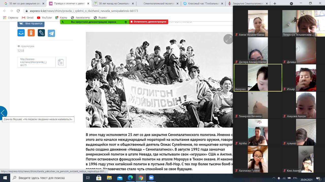
Task: Share the article via Telegram icon
Action: tap(51, 33)
